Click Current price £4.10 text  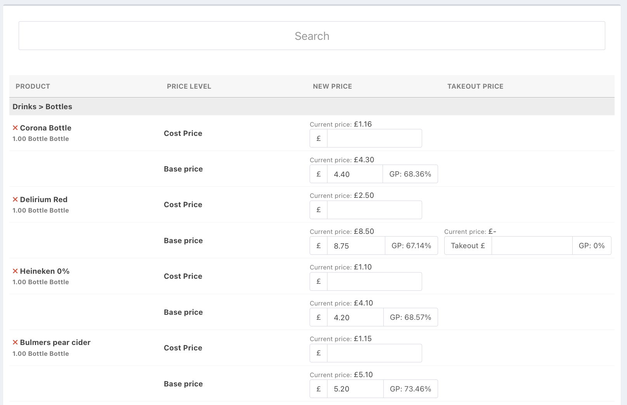click(x=341, y=303)
